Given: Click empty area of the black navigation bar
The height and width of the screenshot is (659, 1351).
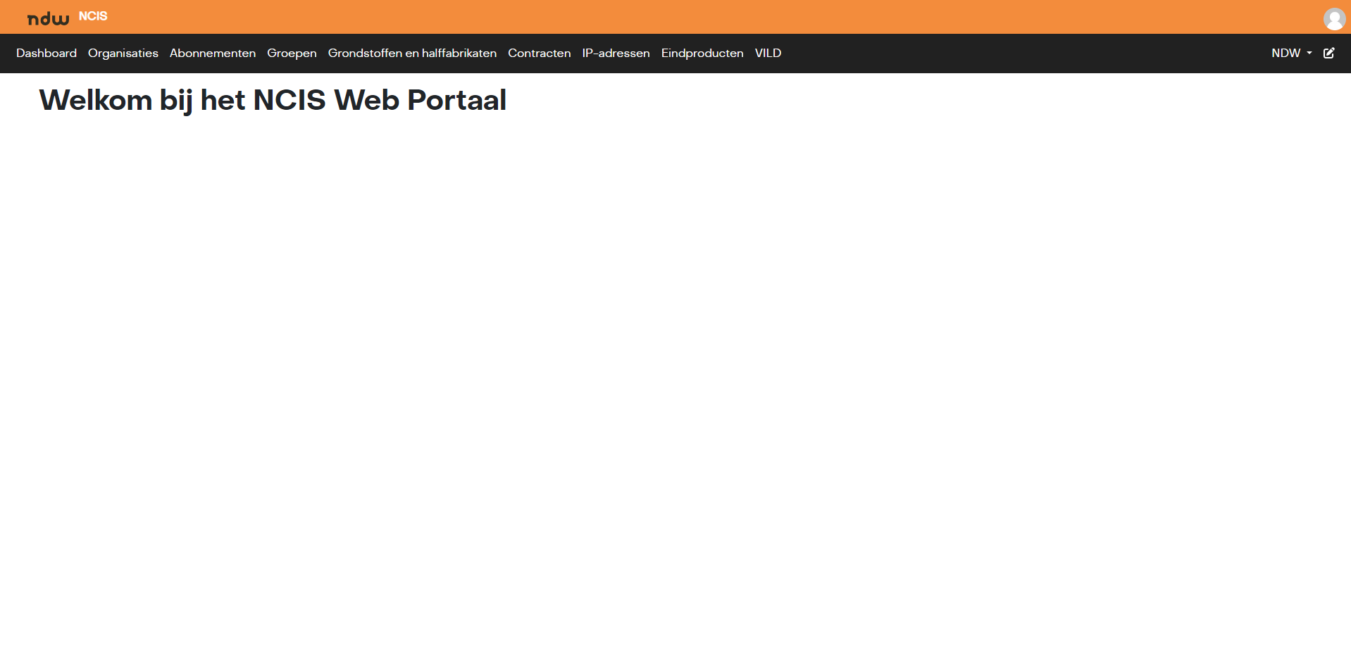Looking at the screenshot, I should point(1021,54).
